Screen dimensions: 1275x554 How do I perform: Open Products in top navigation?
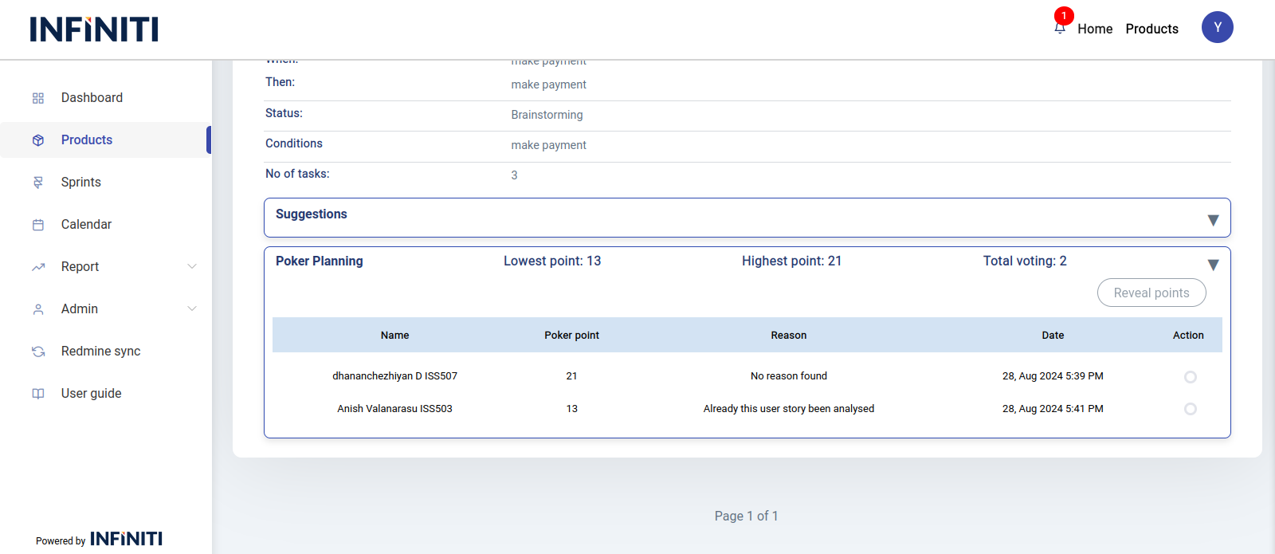pos(1151,29)
